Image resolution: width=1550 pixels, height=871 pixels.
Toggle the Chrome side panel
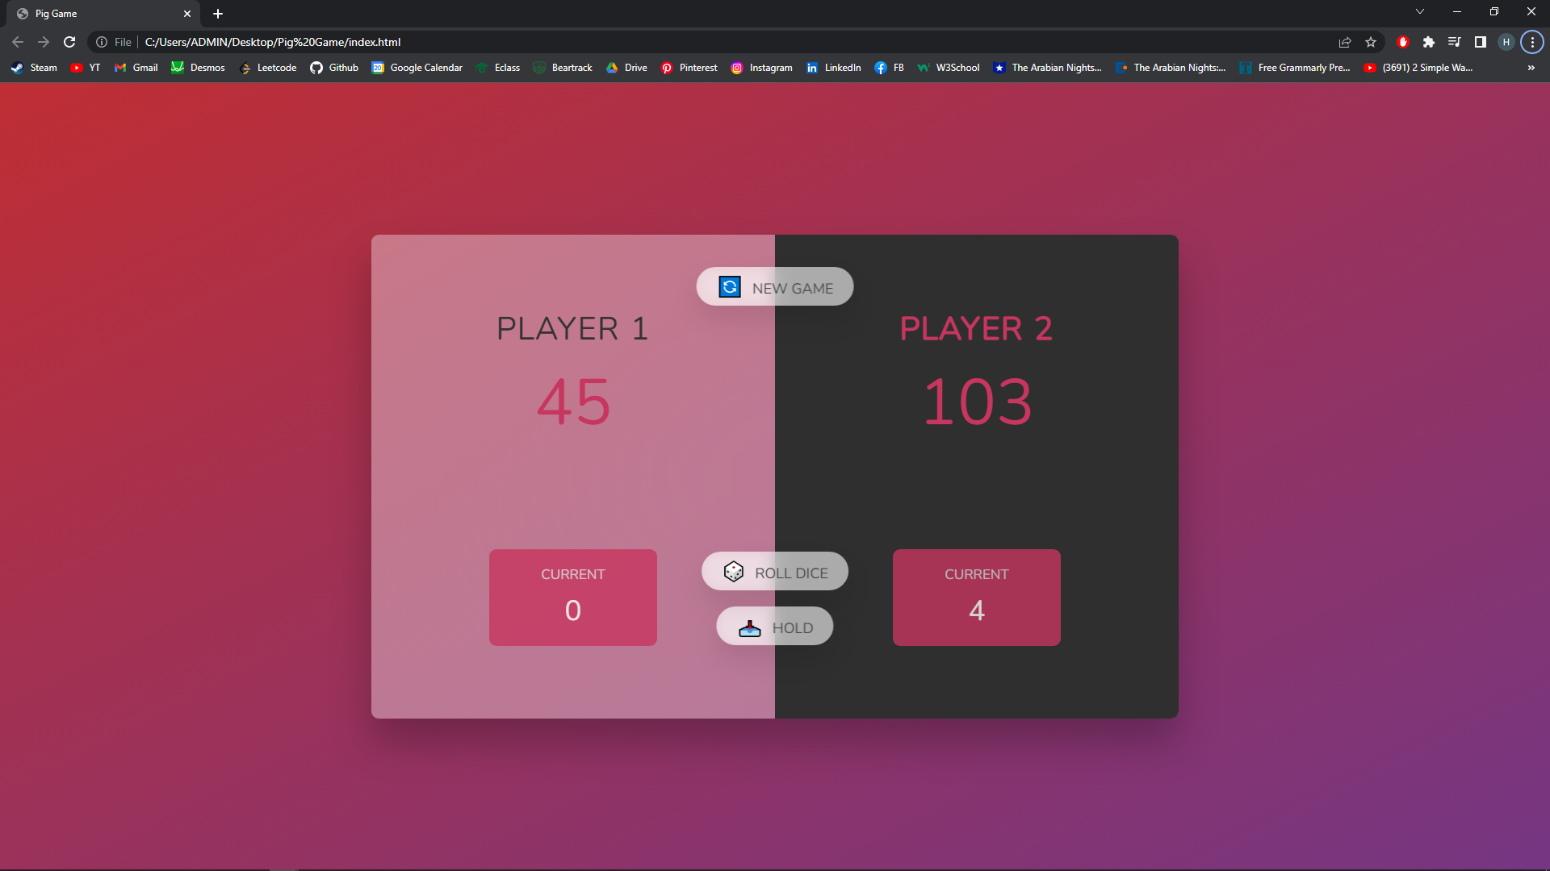point(1480,41)
